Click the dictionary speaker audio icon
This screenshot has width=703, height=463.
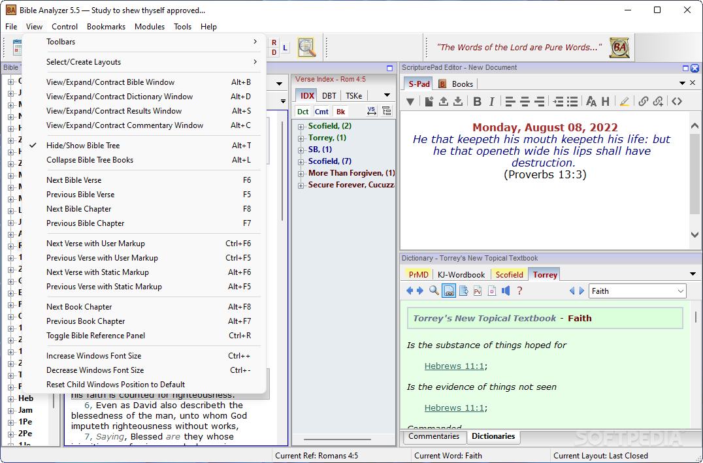[506, 291]
